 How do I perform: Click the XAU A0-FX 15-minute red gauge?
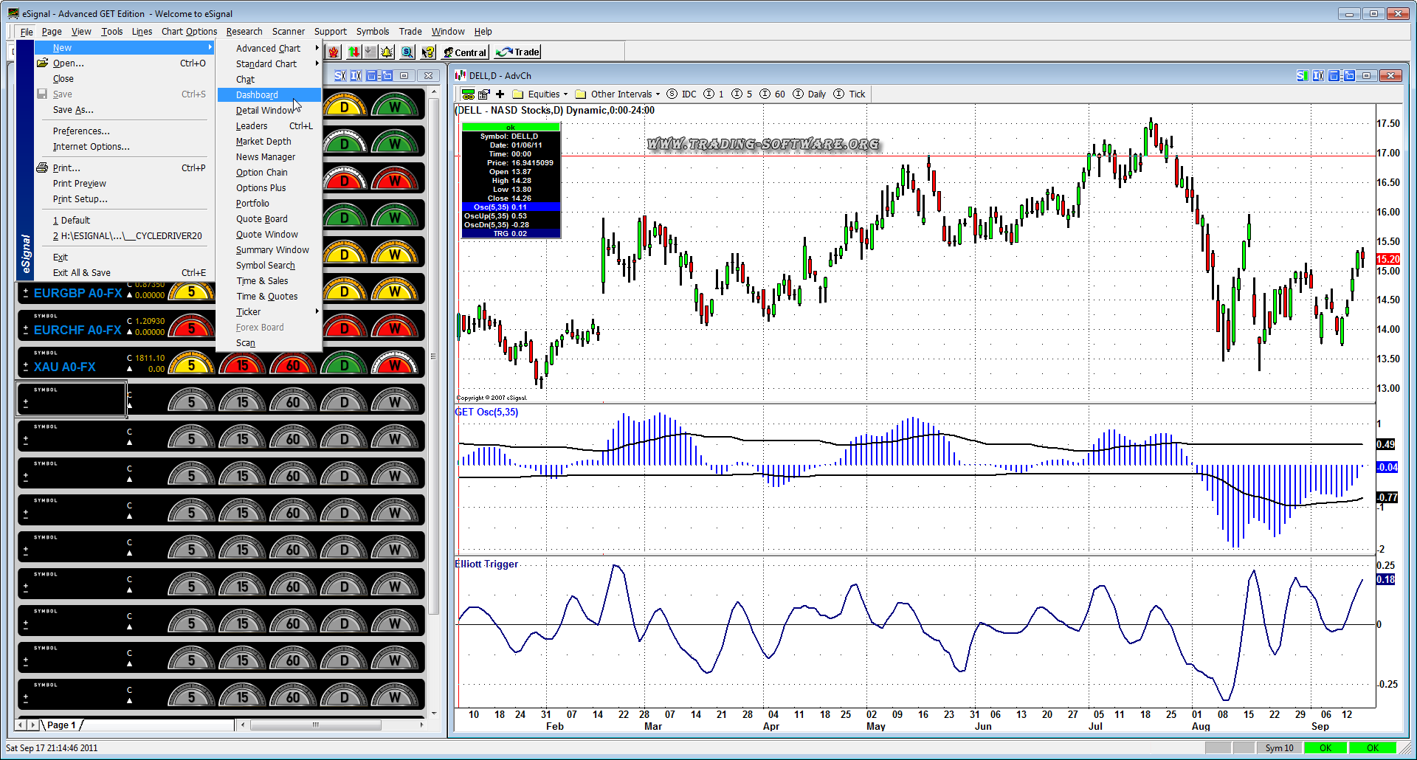[x=242, y=365]
